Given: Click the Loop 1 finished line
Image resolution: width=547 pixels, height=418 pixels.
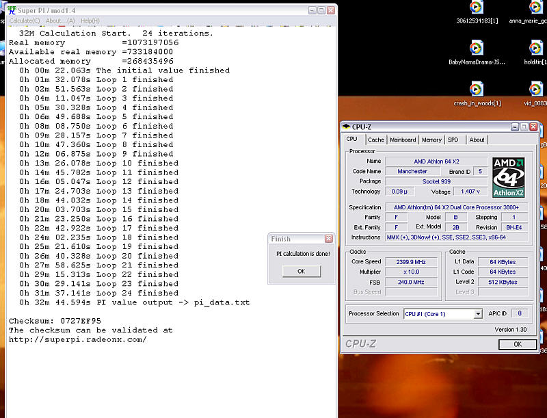Looking at the screenshot, I should pos(96,79).
